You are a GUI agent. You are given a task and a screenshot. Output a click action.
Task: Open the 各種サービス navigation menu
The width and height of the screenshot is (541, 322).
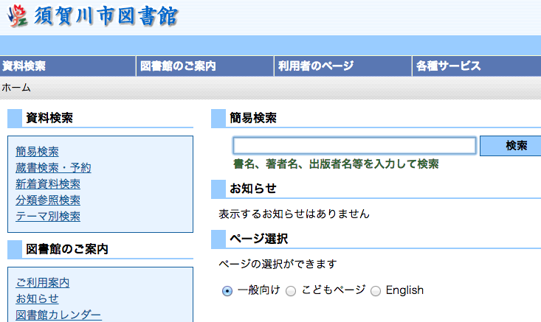pos(477,66)
